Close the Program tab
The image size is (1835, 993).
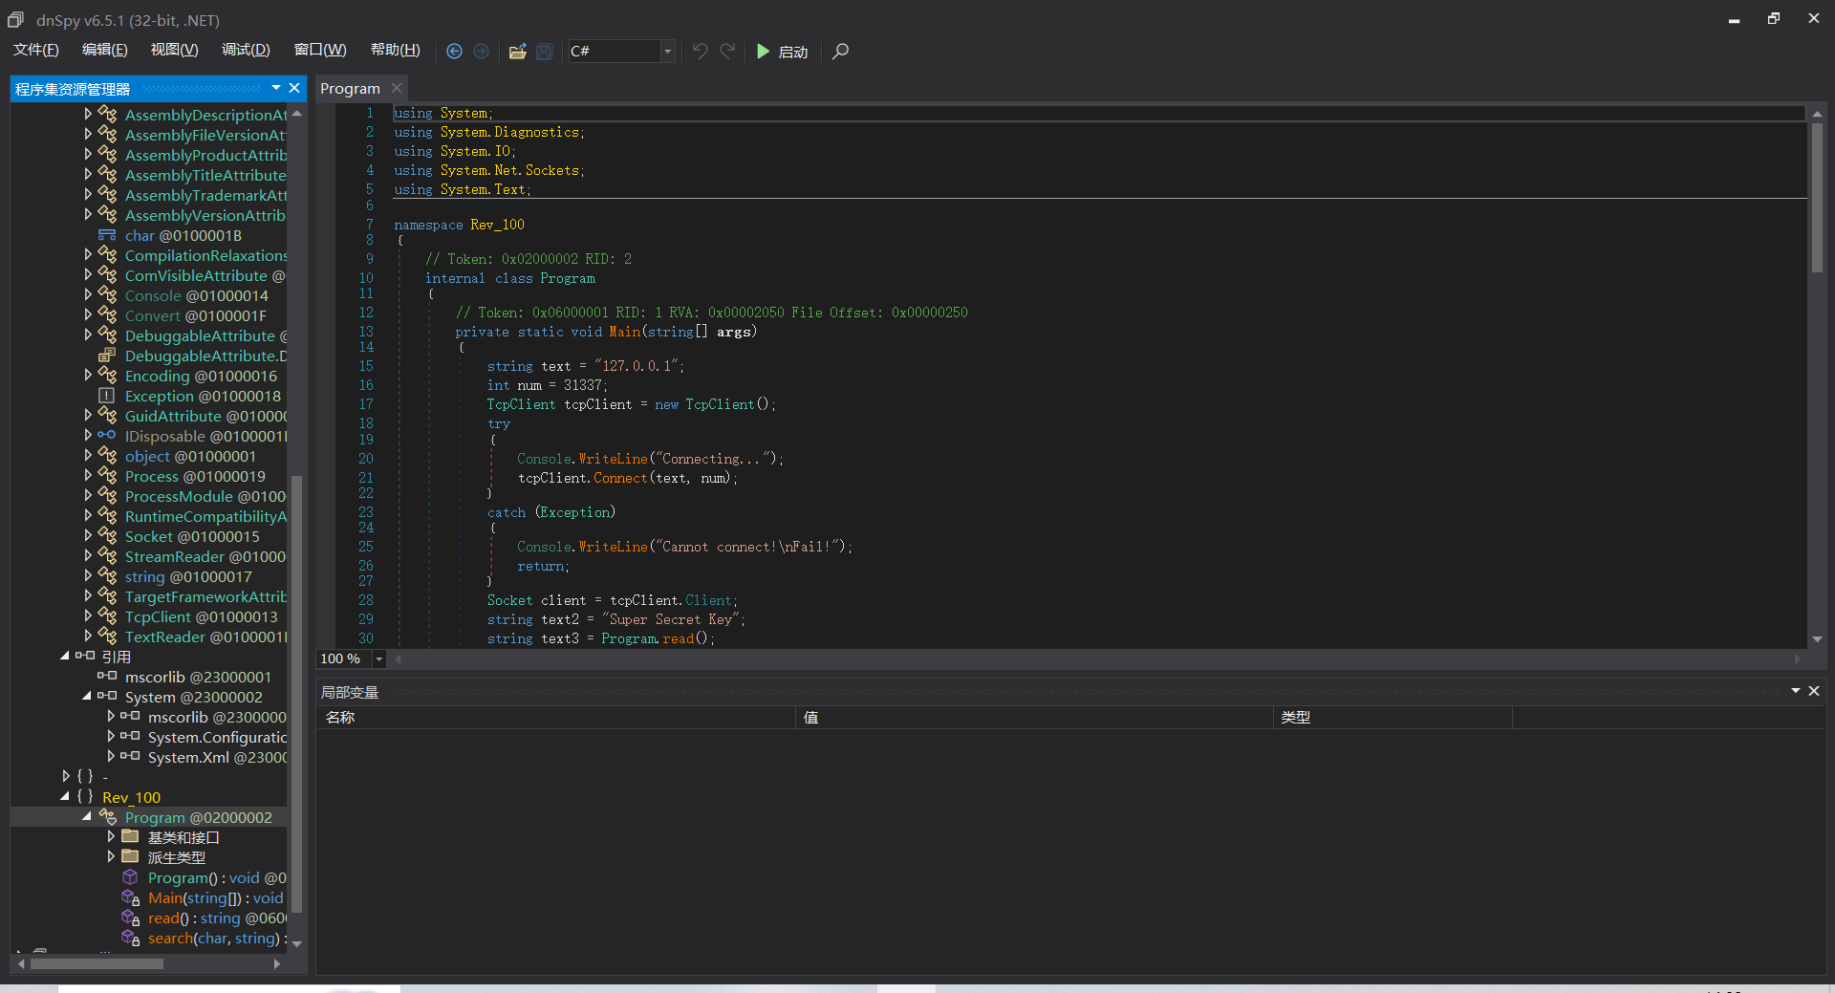click(397, 88)
